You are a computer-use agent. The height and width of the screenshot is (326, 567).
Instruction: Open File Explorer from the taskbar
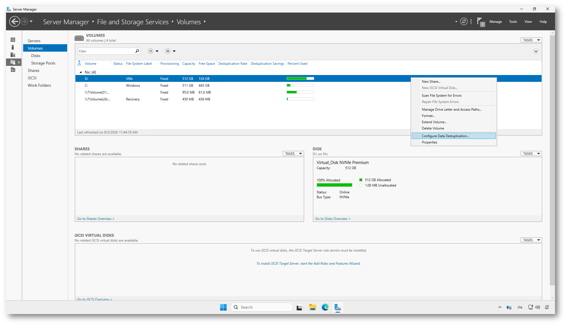coord(312,307)
